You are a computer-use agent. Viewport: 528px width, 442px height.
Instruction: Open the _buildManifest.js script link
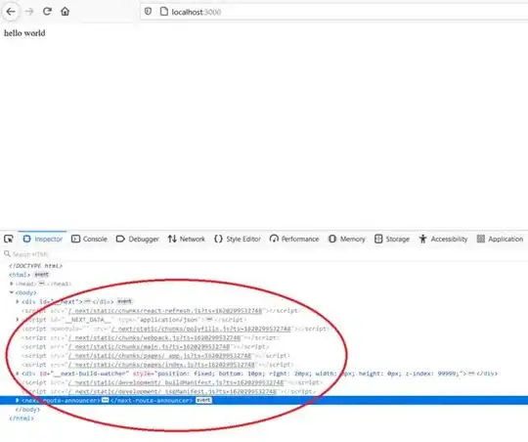click(176, 382)
